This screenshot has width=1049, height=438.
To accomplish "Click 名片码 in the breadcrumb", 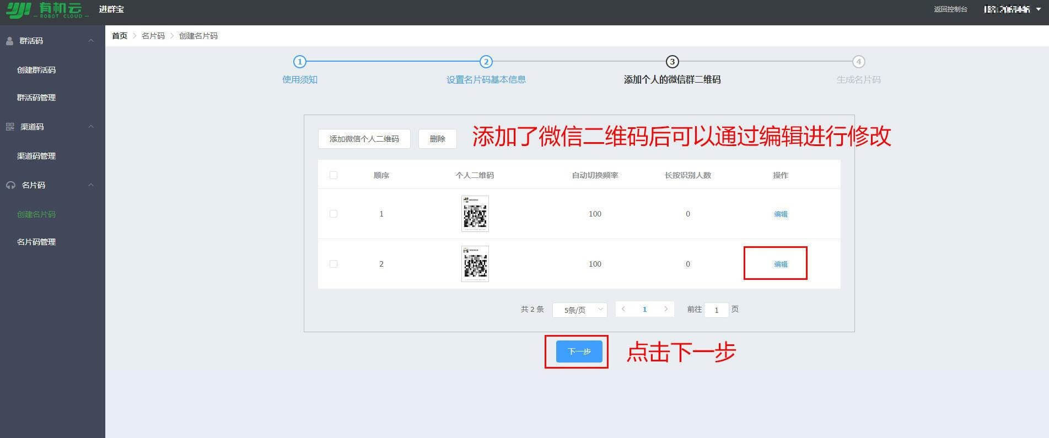I will 153,36.
